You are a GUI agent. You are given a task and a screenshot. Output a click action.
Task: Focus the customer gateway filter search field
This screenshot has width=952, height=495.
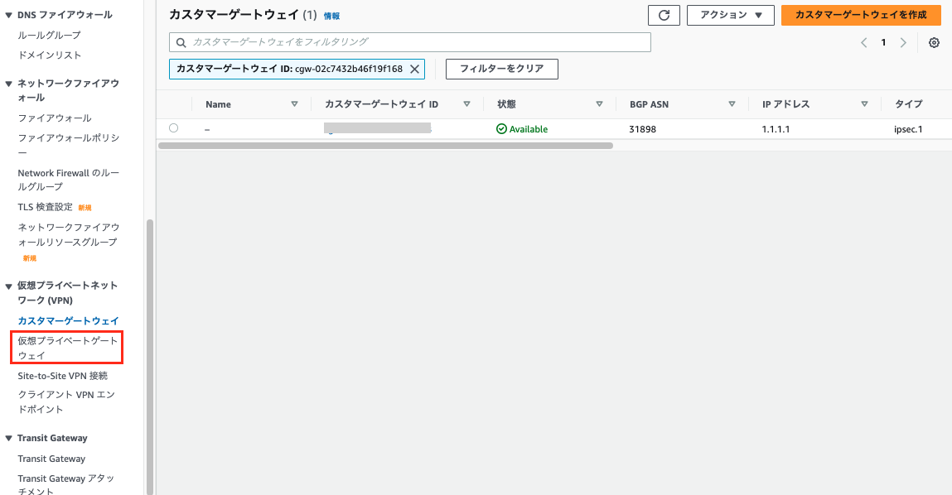(410, 41)
